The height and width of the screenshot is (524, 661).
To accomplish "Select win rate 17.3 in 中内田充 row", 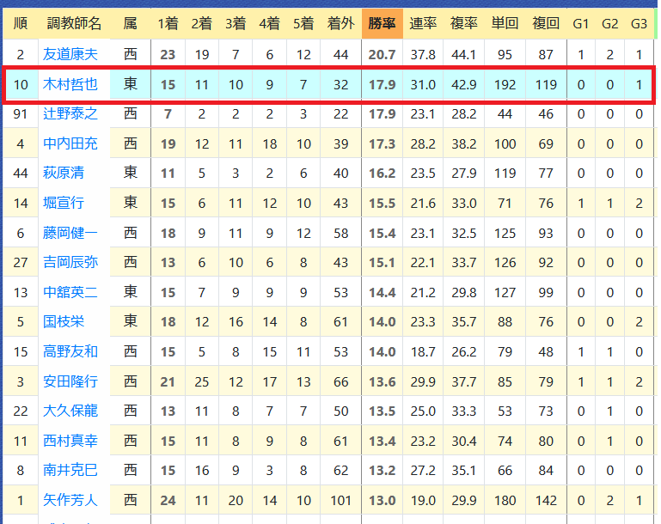I will tap(382, 144).
